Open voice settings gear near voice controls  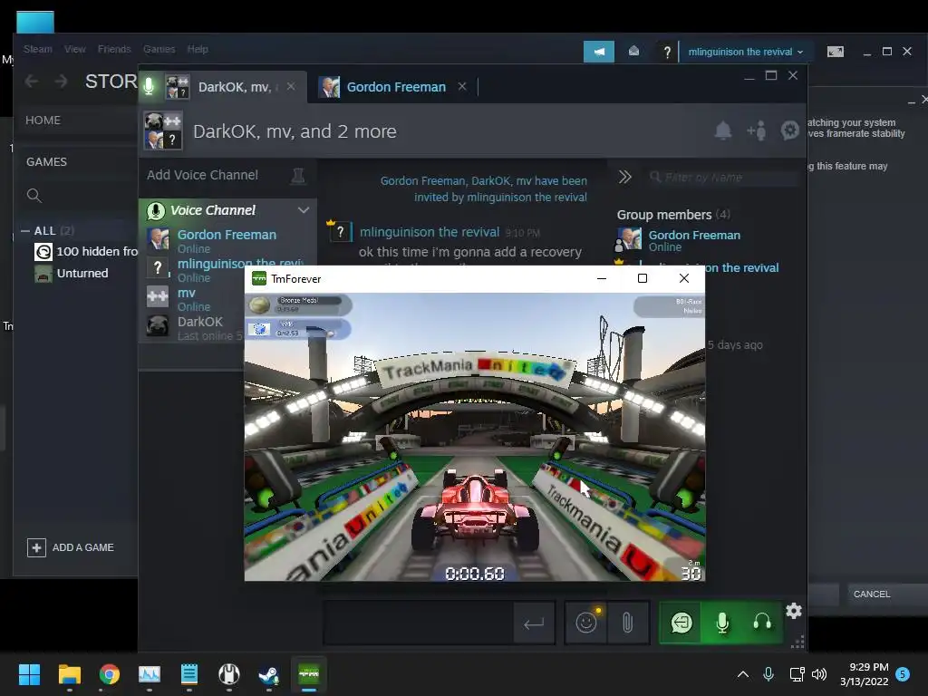(x=794, y=611)
